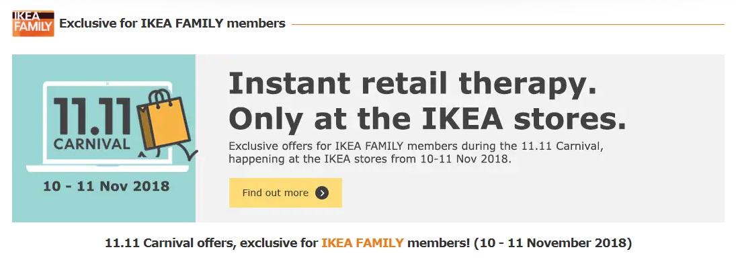Click the teal 11.11 Carnival promo image
Viewport: 736px width, 264px height.
(104, 138)
